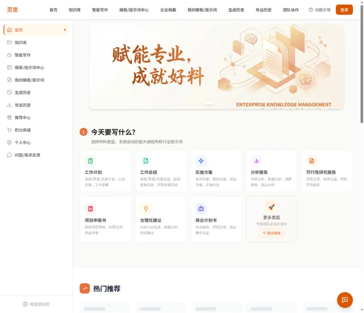Click the 分析报告 card title
364x313 pixels.
[x=259, y=172]
